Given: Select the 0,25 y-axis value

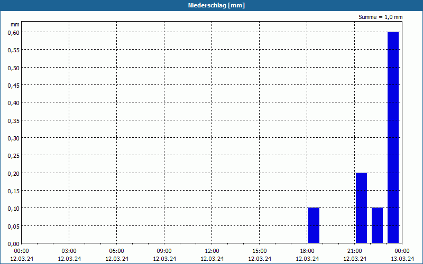Looking at the screenshot, I should 14,156.
